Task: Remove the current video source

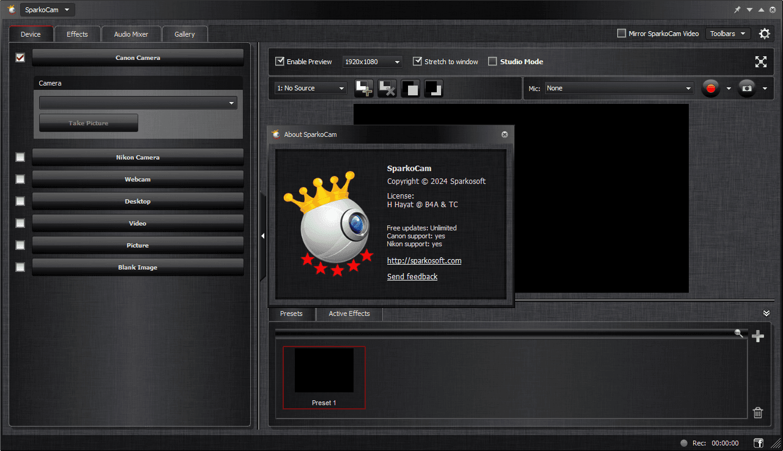Action: pyautogui.click(x=387, y=88)
